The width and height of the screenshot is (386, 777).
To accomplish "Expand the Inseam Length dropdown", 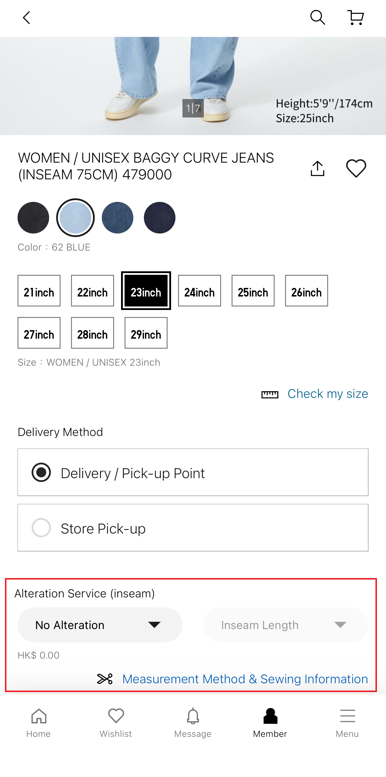I will pyautogui.click(x=285, y=625).
